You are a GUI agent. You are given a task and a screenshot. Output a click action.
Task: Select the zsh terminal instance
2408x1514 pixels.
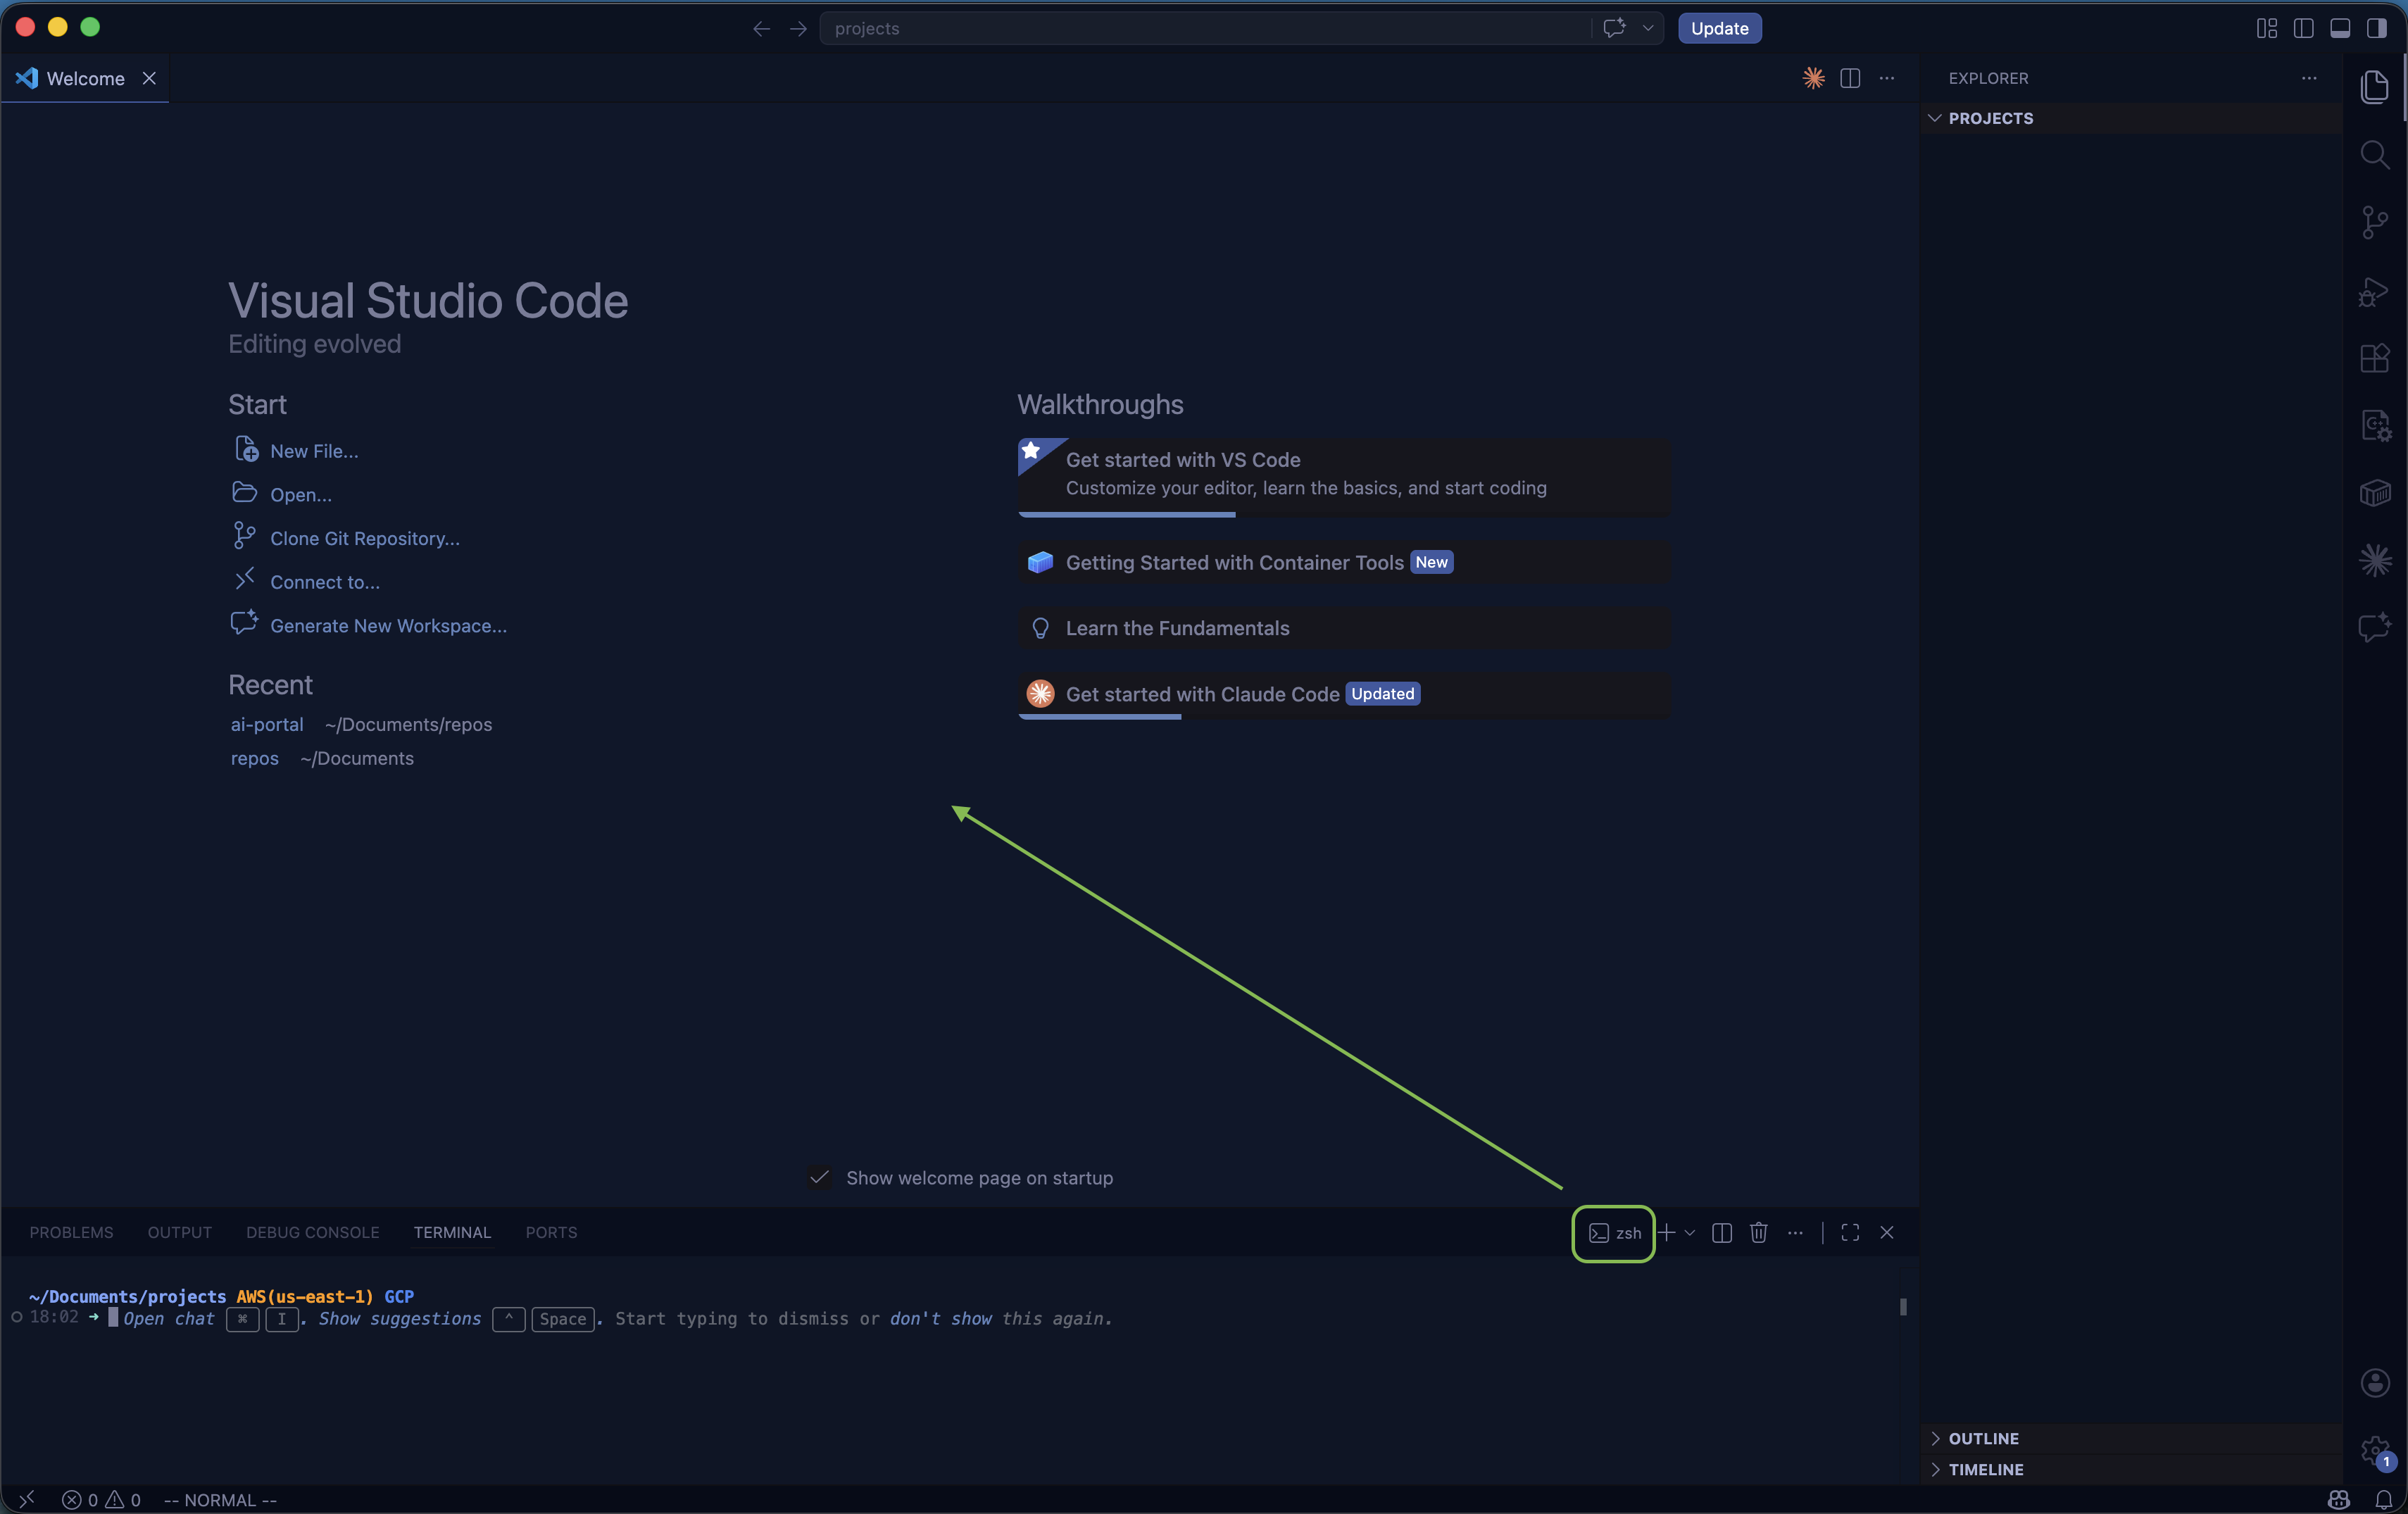[1614, 1232]
